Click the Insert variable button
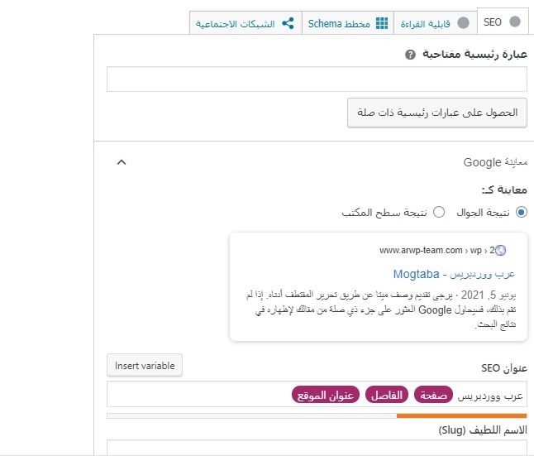This screenshot has height=456, width=534. coord(145,366)
